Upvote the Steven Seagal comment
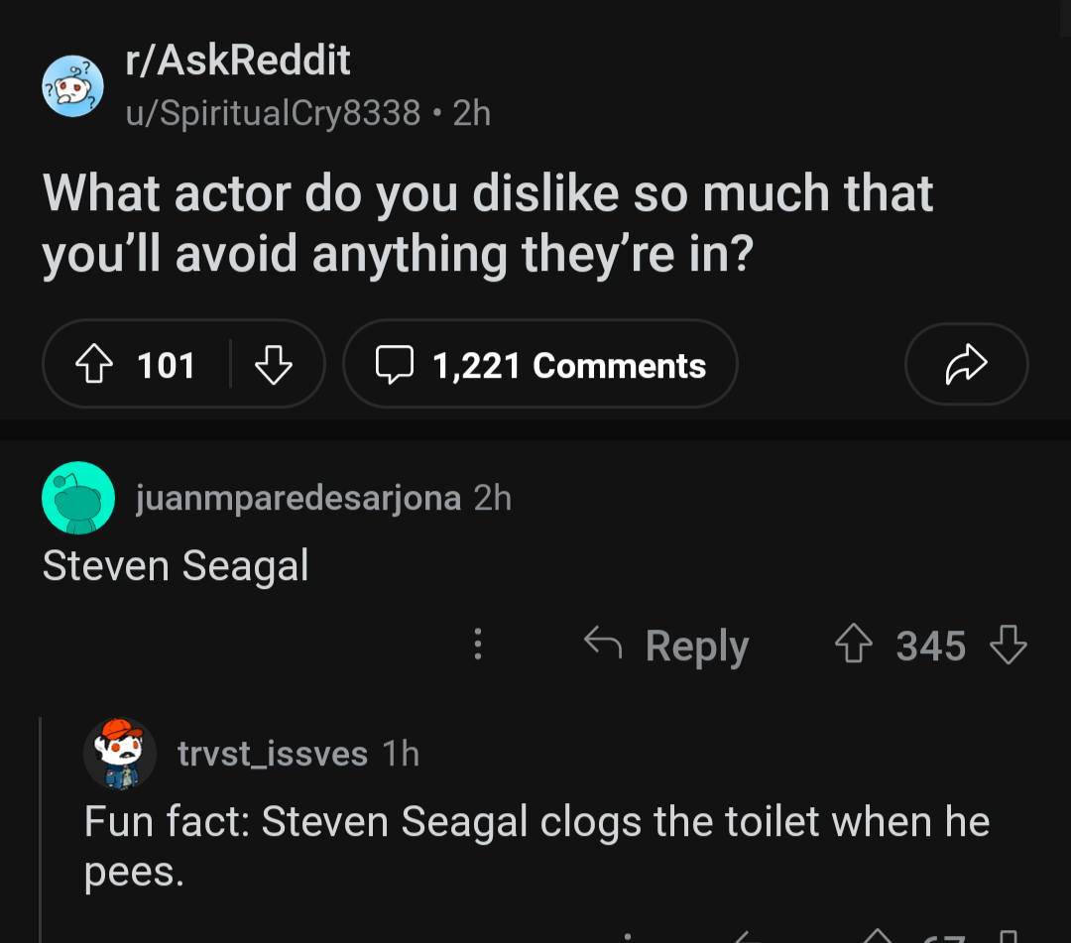1071x943 pixels. coord(853,645)
